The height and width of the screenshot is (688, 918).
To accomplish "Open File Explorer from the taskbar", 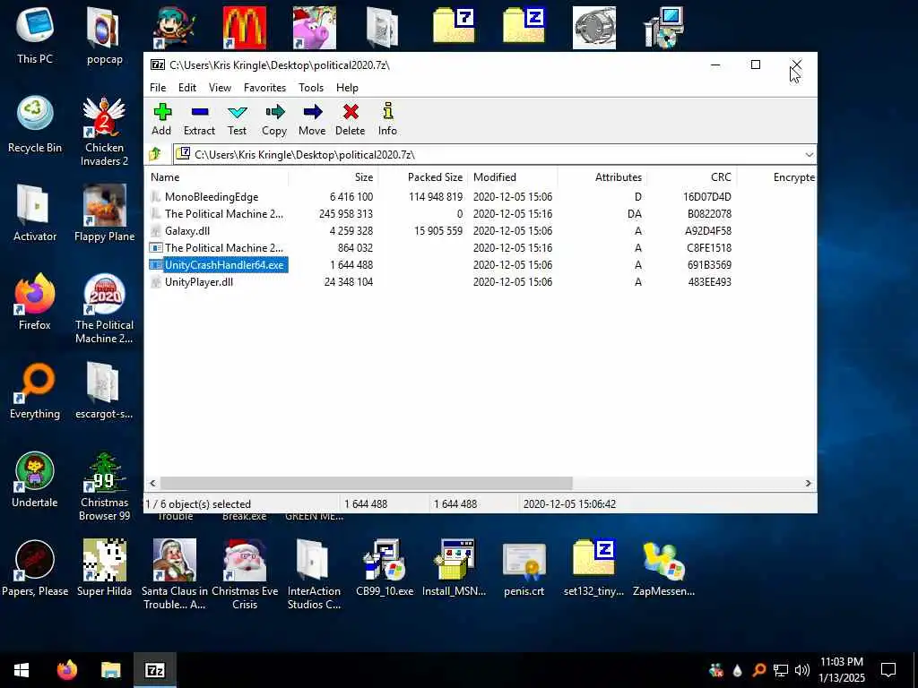I will 110,670.
